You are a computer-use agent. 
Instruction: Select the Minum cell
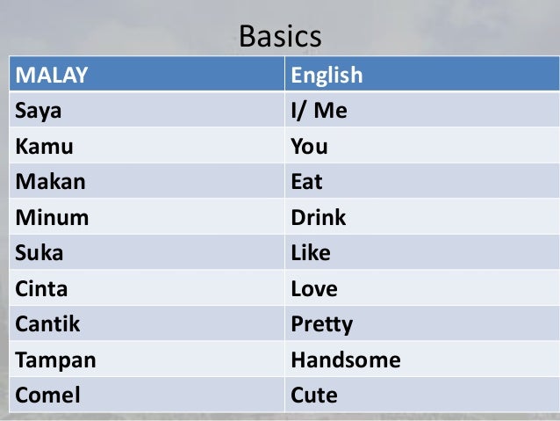pos(147,217)
